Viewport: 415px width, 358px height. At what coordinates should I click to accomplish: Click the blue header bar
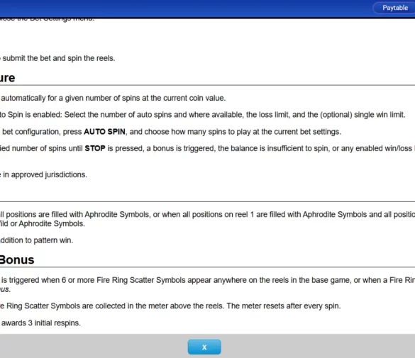click(x=185, y=9)
